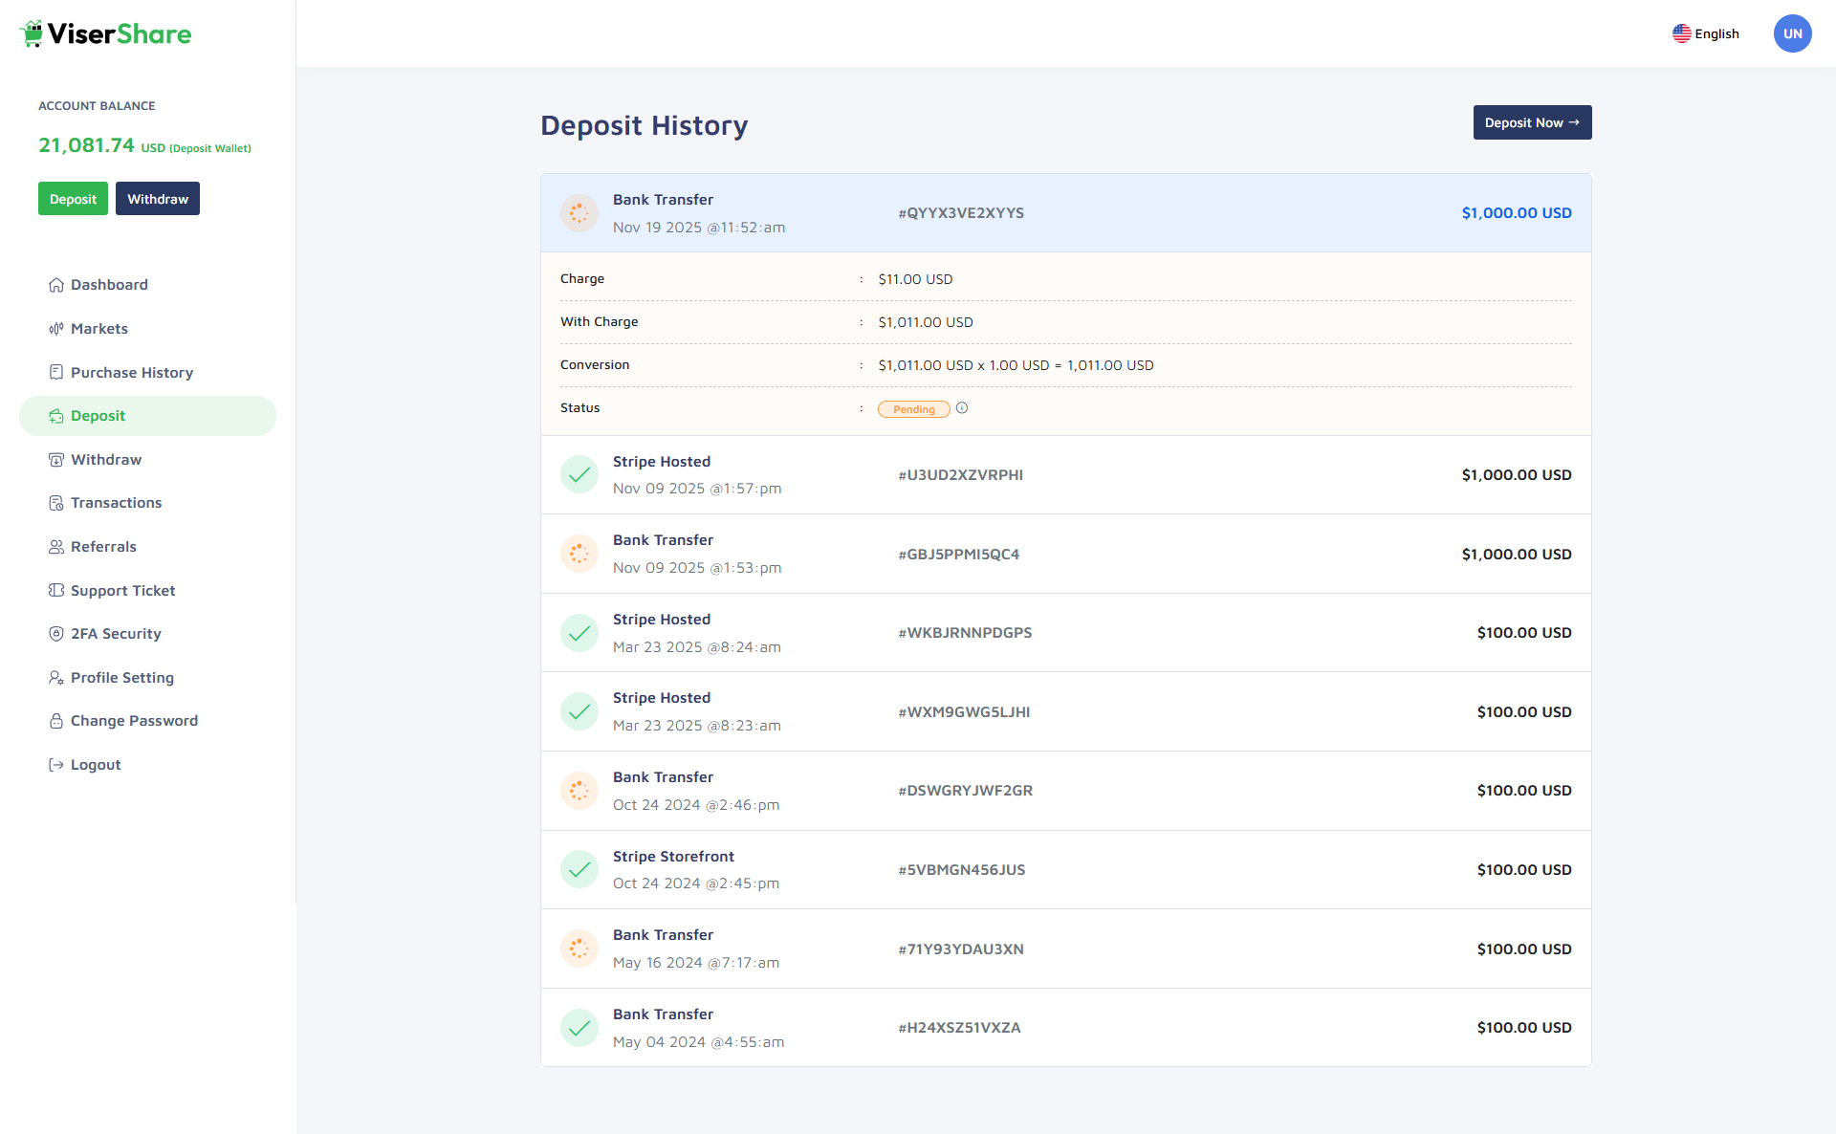Click the Change Password lock icon
The height and width of the screenshot is (1134, 1836).
tap(56, 721)
